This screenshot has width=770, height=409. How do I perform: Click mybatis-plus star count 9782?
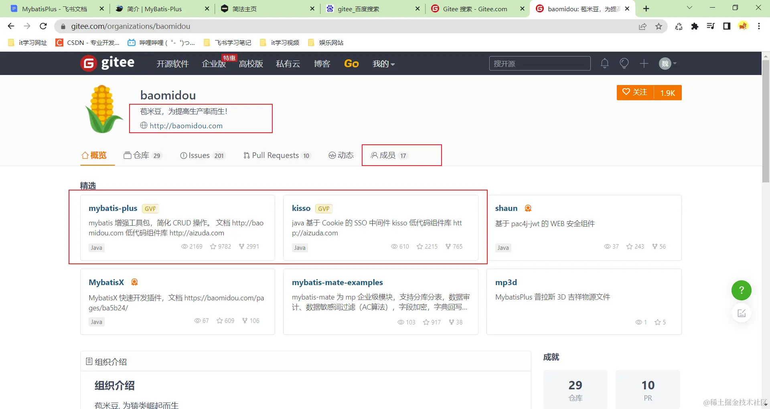[221, 246]
